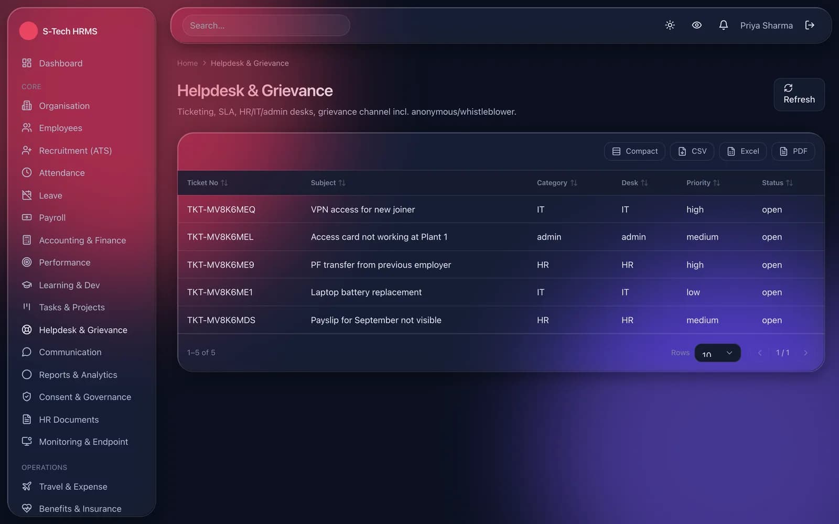Click the Employees people icon
This screenshot has width=839, height=524.
click(x=27, y=128)
